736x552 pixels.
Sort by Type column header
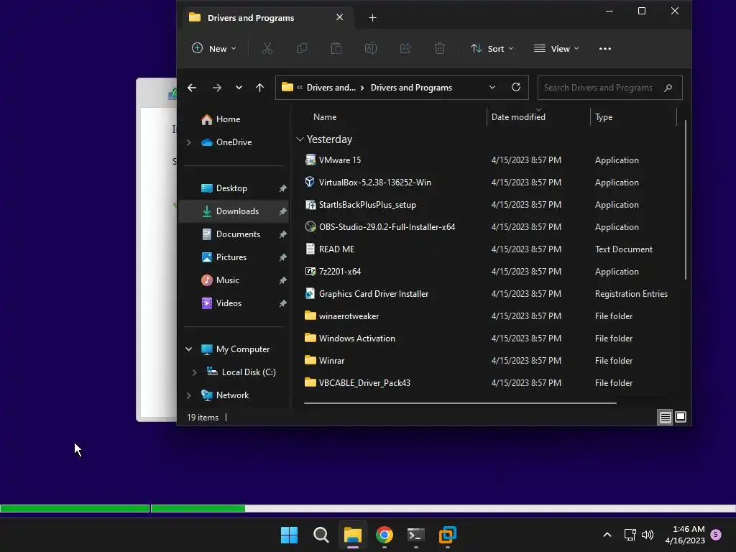pyautogui.click(x=604, y=117)
